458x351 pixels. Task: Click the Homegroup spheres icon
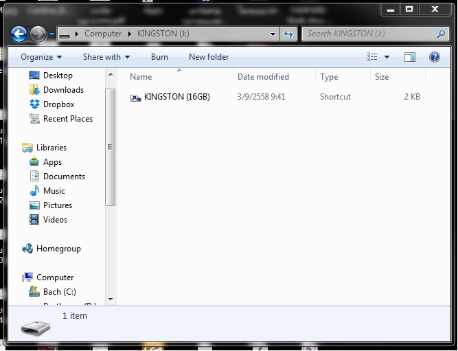point(27,249)
